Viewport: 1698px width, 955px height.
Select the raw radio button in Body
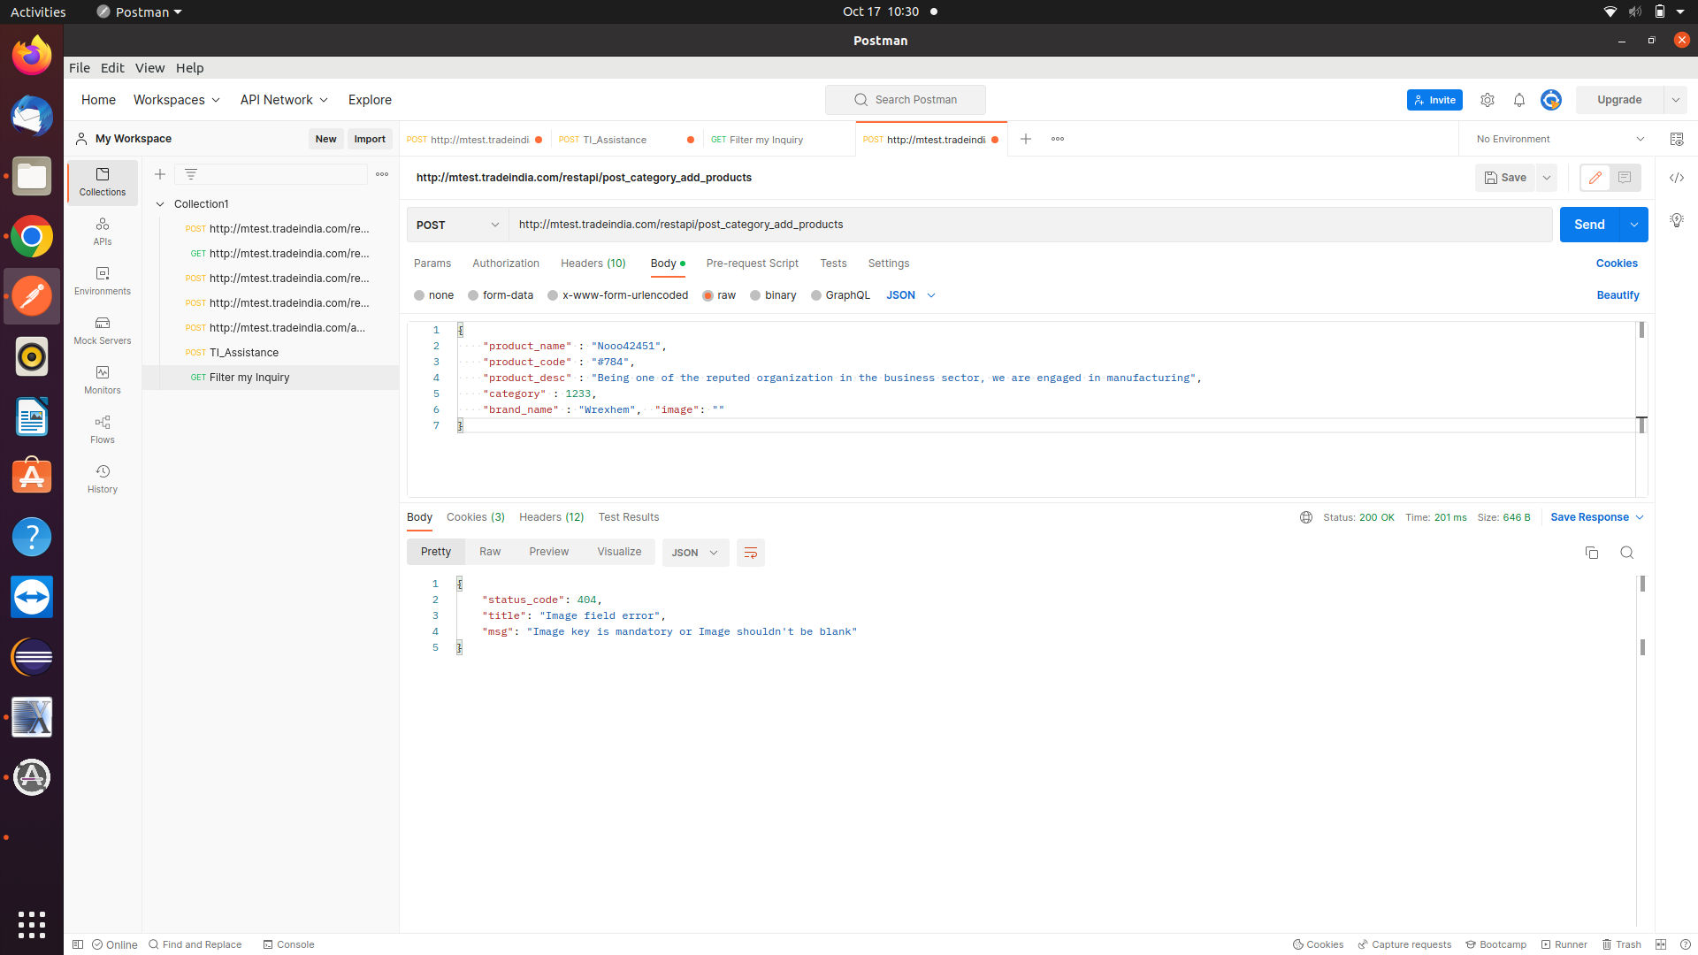pos(709,295)
